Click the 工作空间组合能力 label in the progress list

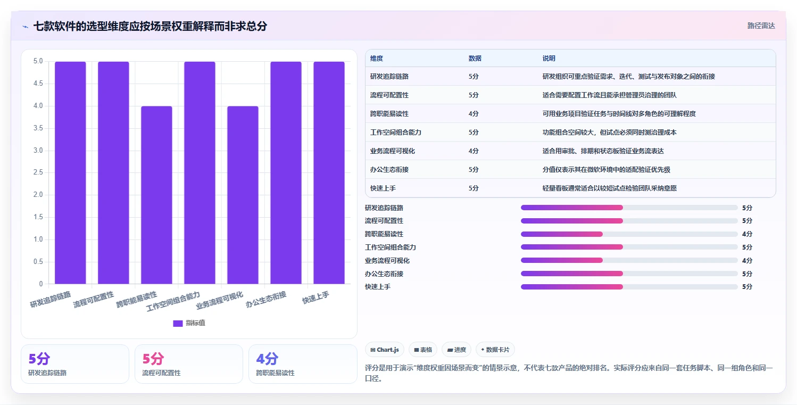[391, 247]
